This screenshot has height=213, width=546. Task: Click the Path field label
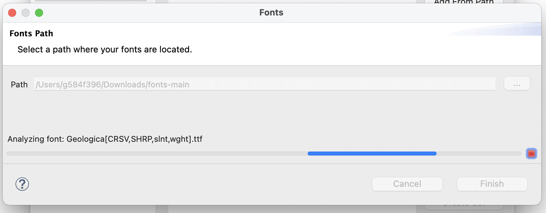pyautogui.click(x=19, y=85)
